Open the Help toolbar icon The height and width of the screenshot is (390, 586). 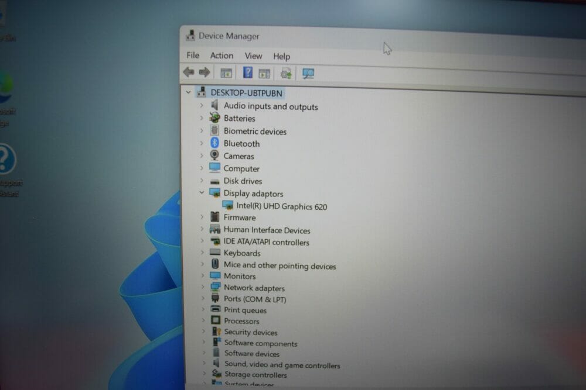click(x=247, y=73)
